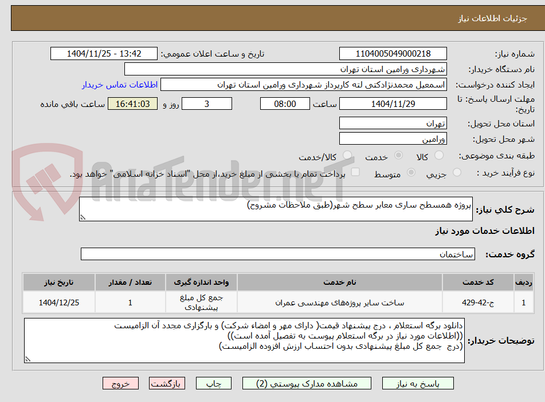Click the service code cell ج-42-429
545x402 pixels.
478,303
